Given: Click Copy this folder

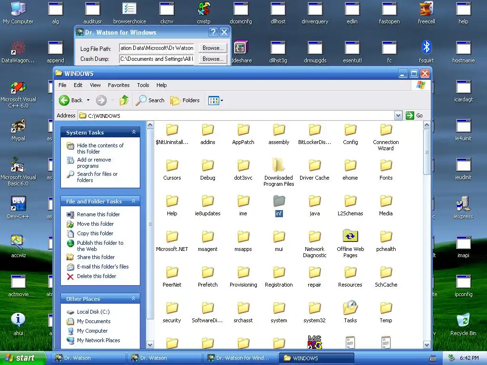Looking at the screenshot, I should tap(95, 233).
